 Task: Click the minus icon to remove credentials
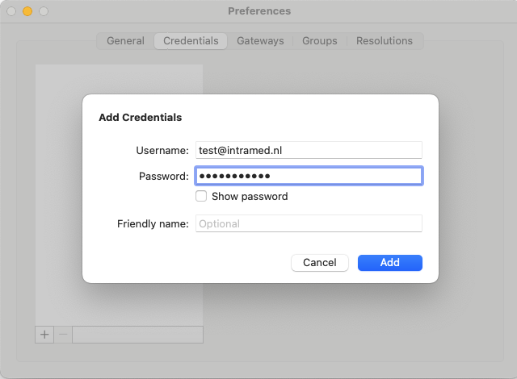pyautogui.click(x=63, y=334)
